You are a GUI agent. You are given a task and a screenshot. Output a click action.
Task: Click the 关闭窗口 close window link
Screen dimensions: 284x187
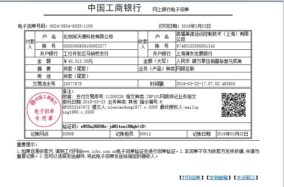point(245,178)
